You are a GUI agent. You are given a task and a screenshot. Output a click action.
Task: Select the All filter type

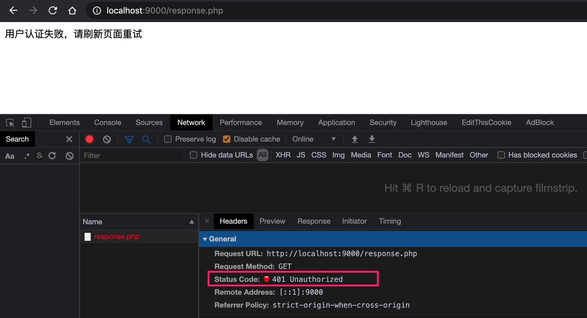pyautogui.click(x=263, y=155)
